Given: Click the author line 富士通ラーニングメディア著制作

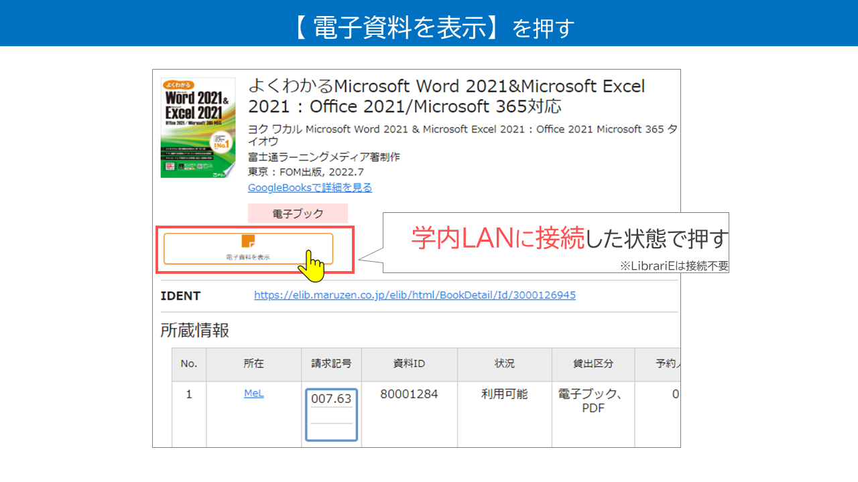Looking at the screenshot, I should (x=324, y=157).
